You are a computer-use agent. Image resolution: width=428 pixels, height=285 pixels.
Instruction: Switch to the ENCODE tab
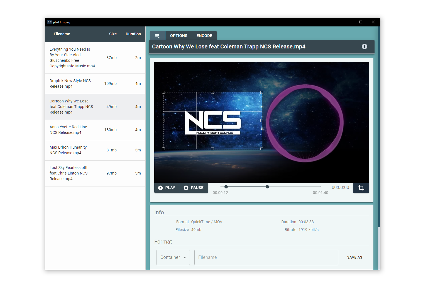tap(204, 35)
